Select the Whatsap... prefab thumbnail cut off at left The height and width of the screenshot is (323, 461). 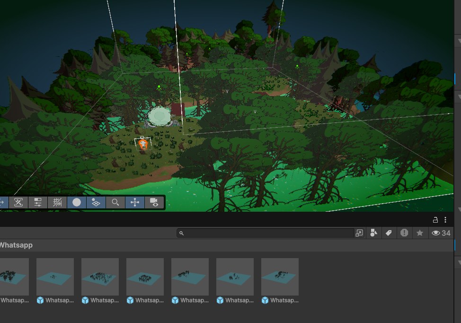point(14,277)
